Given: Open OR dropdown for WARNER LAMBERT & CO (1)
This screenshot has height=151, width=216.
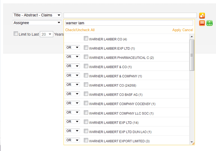Looking at the screenshot, I should click(73, 66).
